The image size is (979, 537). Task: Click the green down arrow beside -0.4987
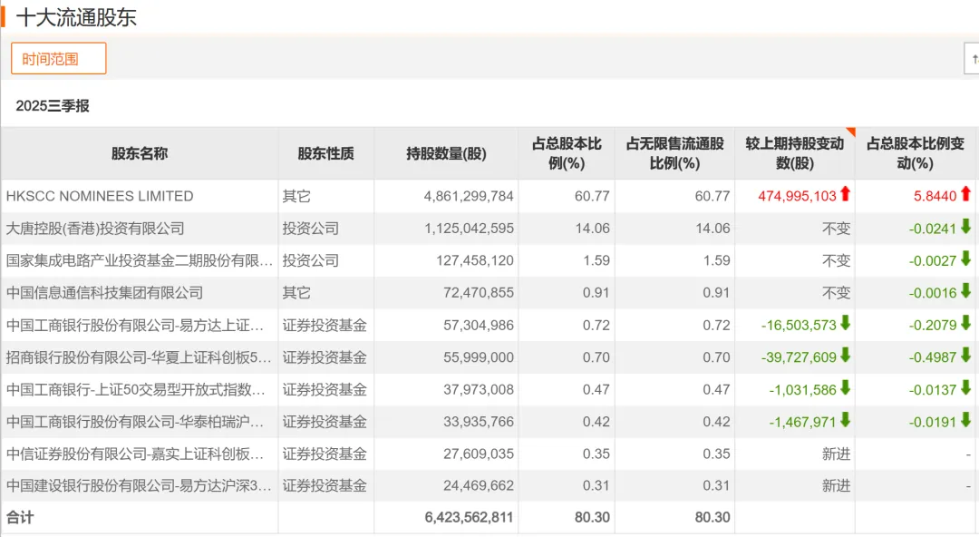click(x=966, y=355)
